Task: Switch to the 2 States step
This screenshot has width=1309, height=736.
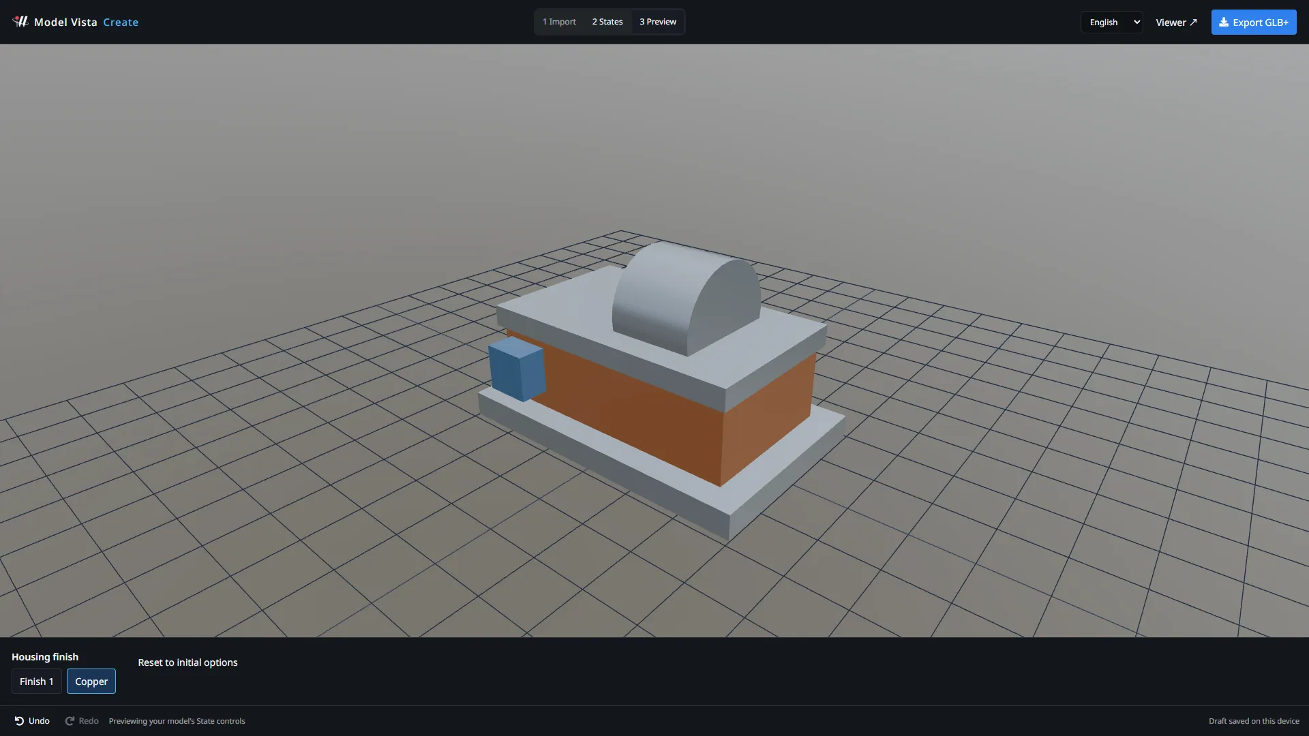Action: 607,22
